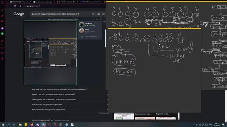This screenshot has width=227, height=127.
Task: Open Sticky Notes from the taskbar
Action: point(26,125)
